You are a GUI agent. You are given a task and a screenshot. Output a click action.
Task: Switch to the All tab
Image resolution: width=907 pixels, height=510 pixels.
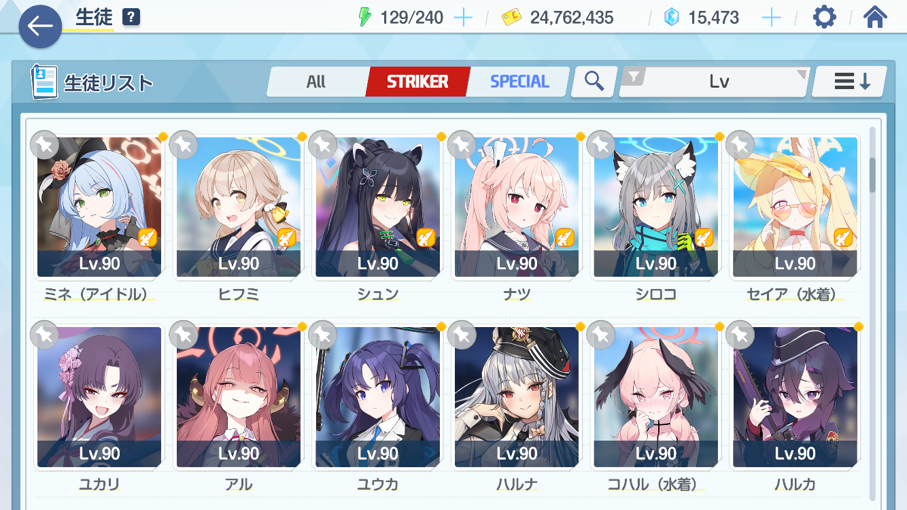pyautogui.click(x=316, y=82)
